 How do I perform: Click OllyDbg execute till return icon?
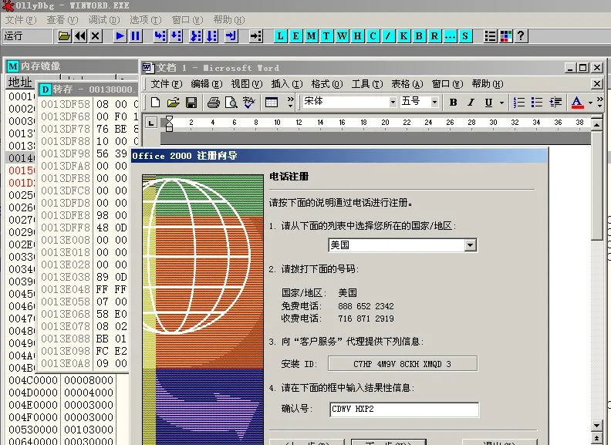(231, 36)
